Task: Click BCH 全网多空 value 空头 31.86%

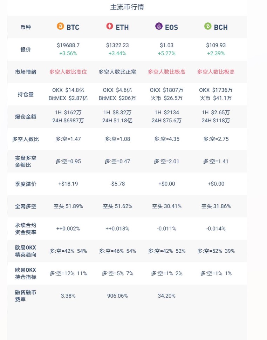Action: pos(216,206)
